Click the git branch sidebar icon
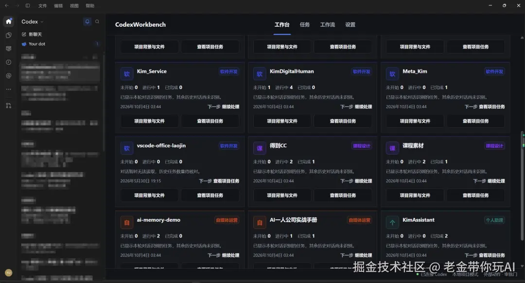Viewport: 525px width, 283px height. (9, 106)
